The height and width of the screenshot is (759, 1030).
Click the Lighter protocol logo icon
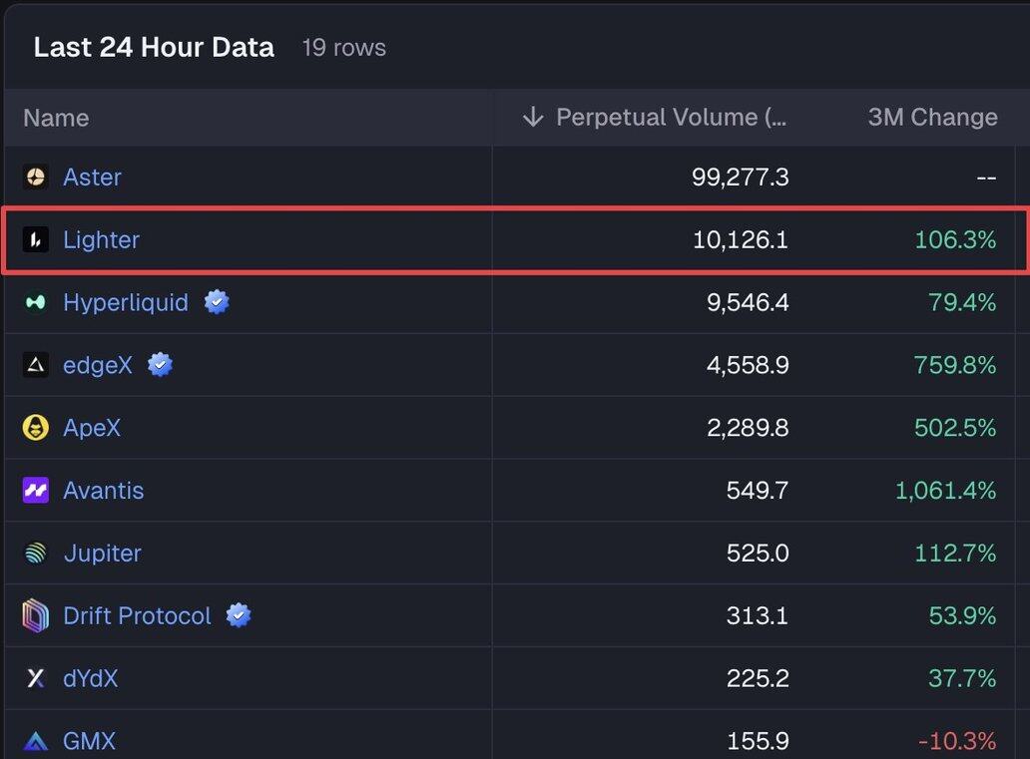click(36, 240)
